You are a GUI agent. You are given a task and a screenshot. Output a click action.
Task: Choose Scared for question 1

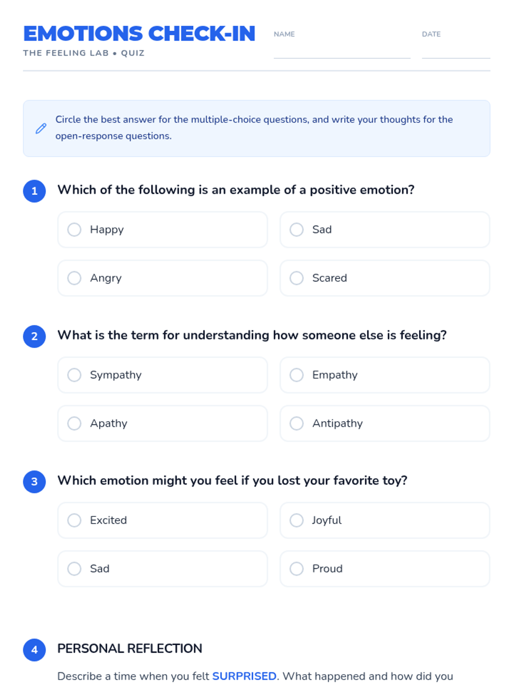click(297, 278)
